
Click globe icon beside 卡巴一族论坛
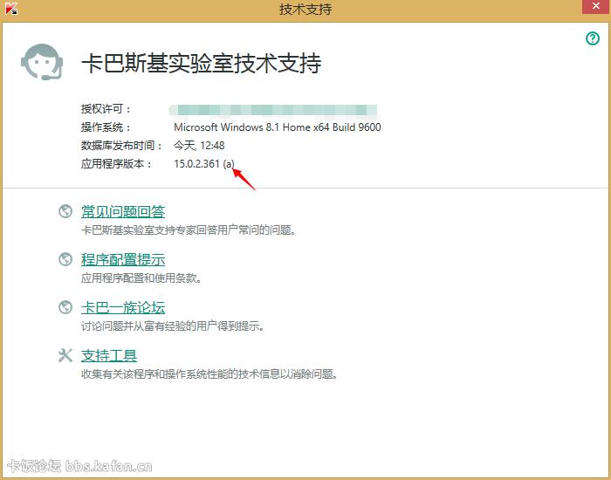(65, 307)
